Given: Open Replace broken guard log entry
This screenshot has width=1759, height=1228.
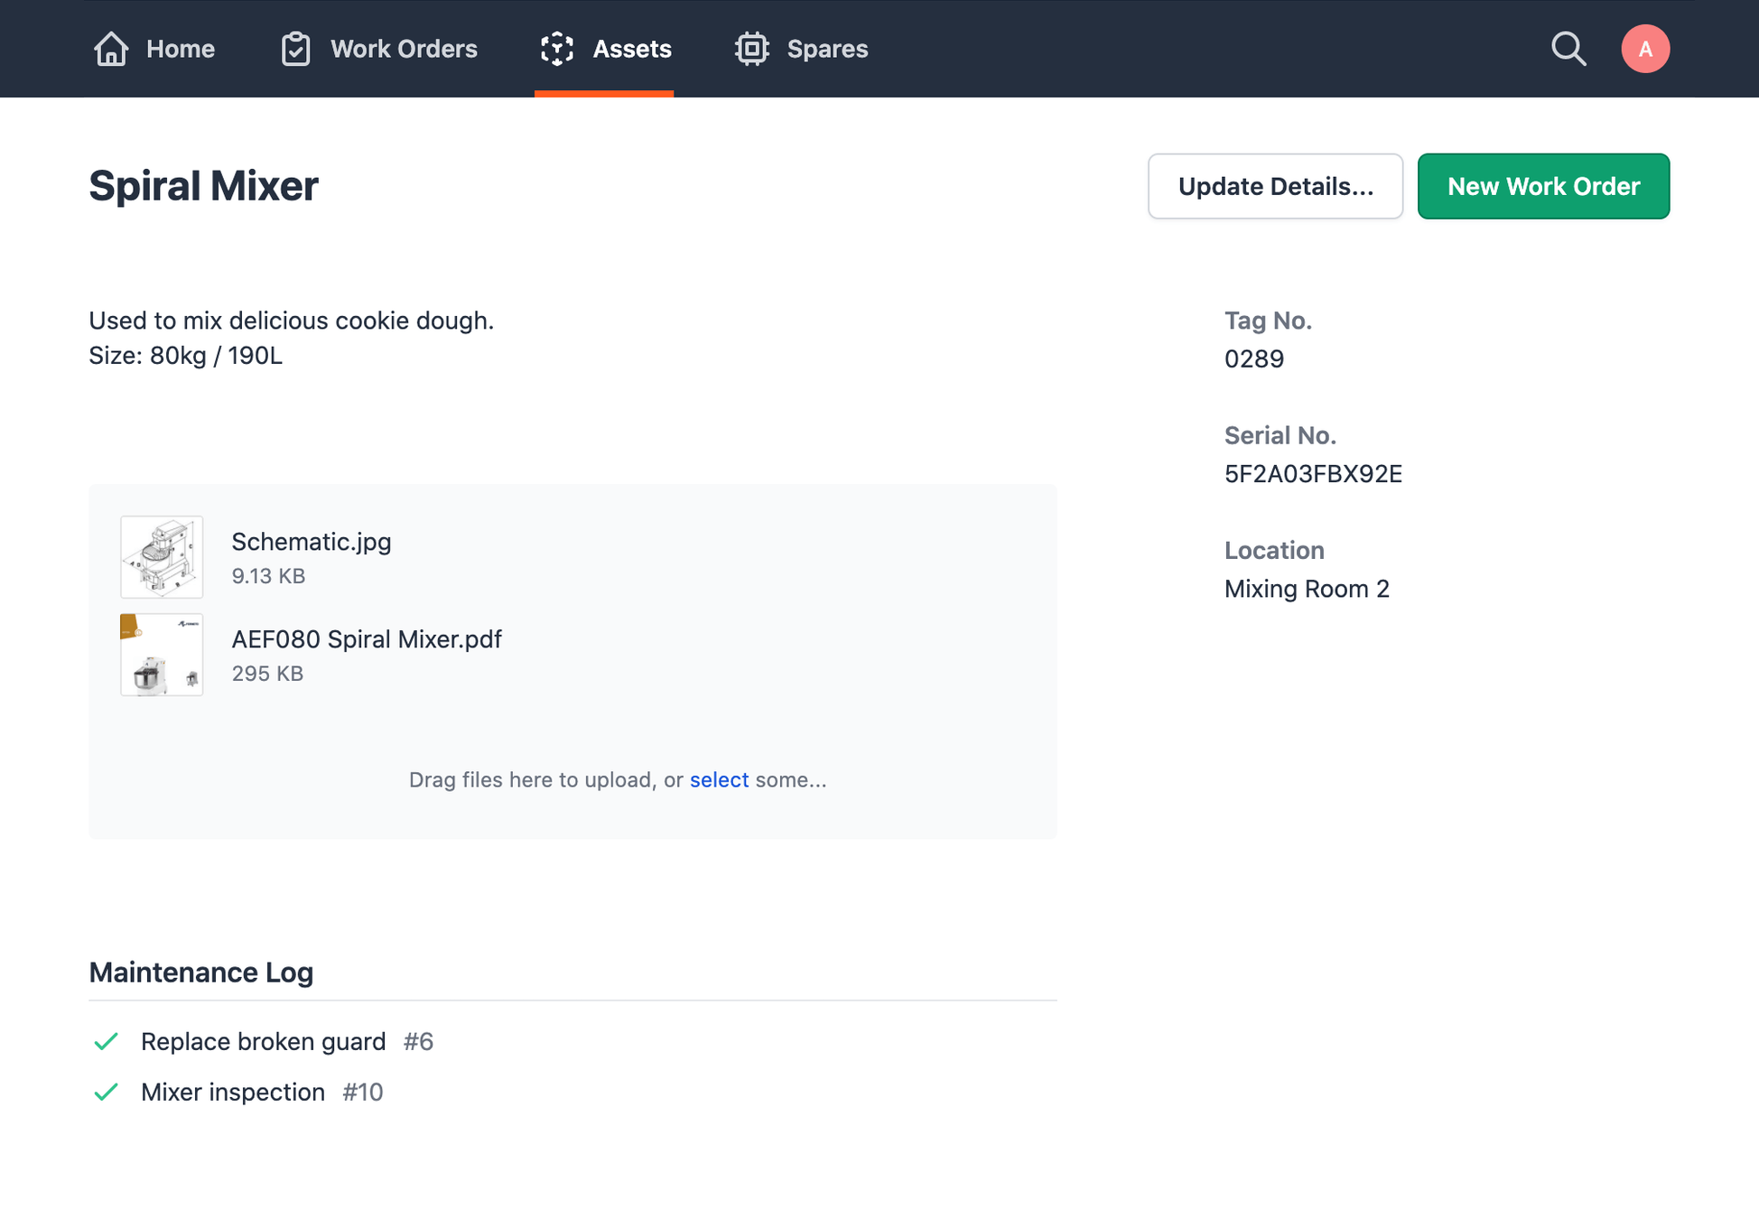Looking at the screenshot, I should coord(263,1041).
